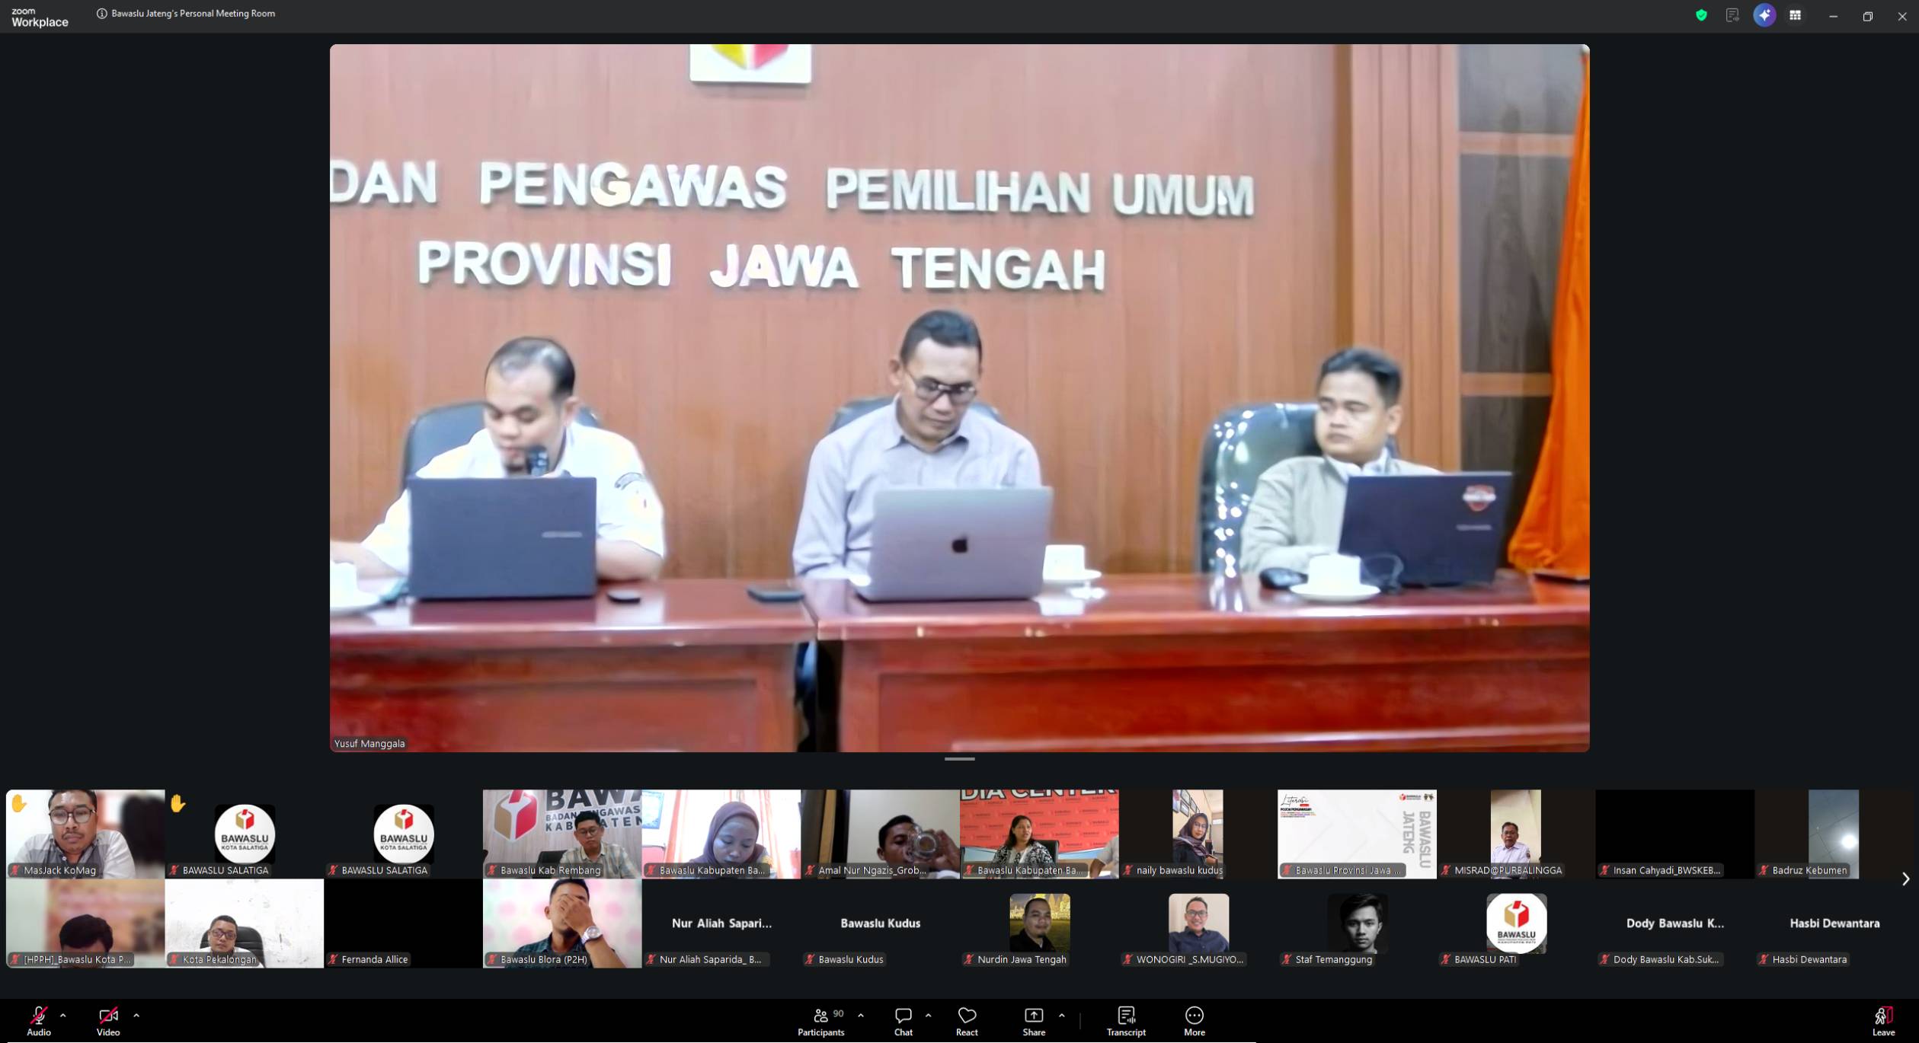
Task: Select the Amal Nur Ngazis thumbnail
Action: click(880, 834)
